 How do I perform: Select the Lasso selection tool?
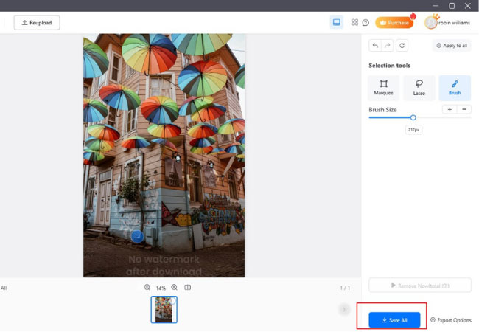pos(419,88)
